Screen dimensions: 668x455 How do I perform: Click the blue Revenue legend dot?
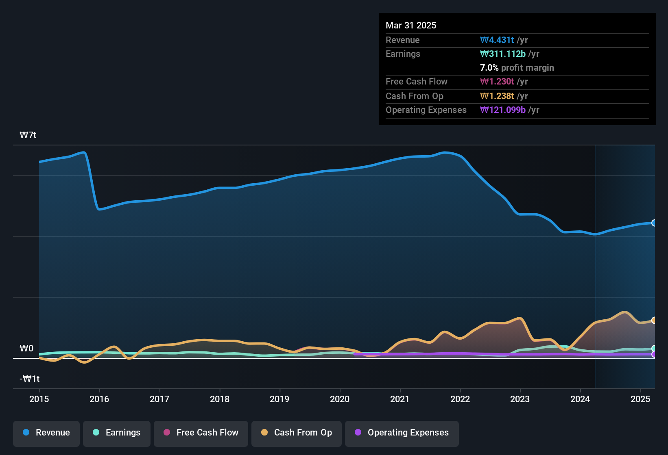click(x=26, y=433)
